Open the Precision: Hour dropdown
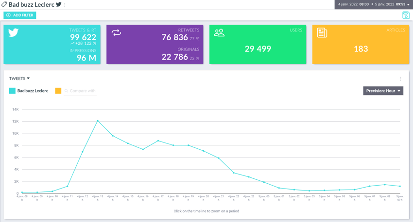The image size is (413, 222). coord(383,91)
